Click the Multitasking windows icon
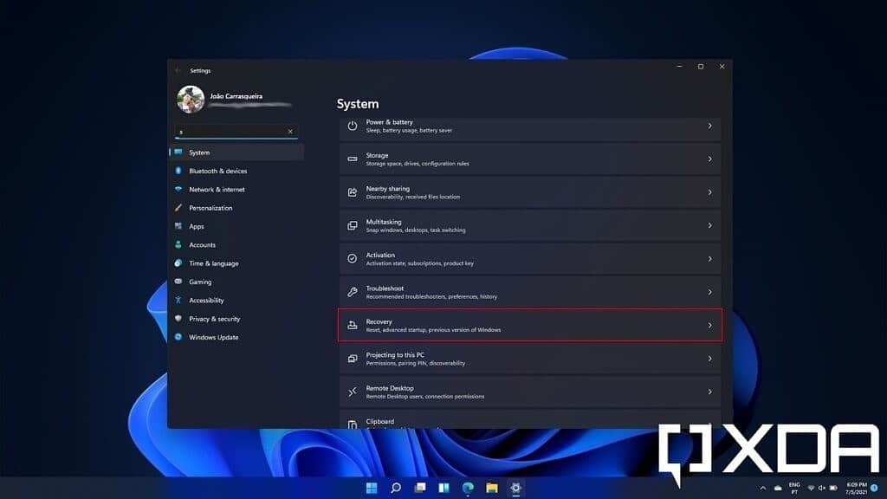The width and height of the screenshot is (887, 499). pyautogui.click(x=353, y=226)
